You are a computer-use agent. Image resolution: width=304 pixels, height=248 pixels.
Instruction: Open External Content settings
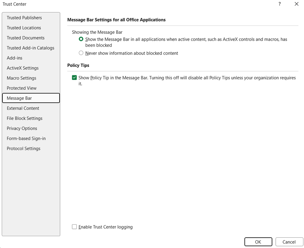23,108
